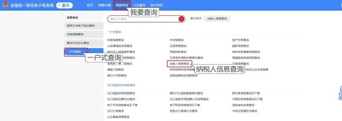Open the 我要办税 menu

(104, 5)
